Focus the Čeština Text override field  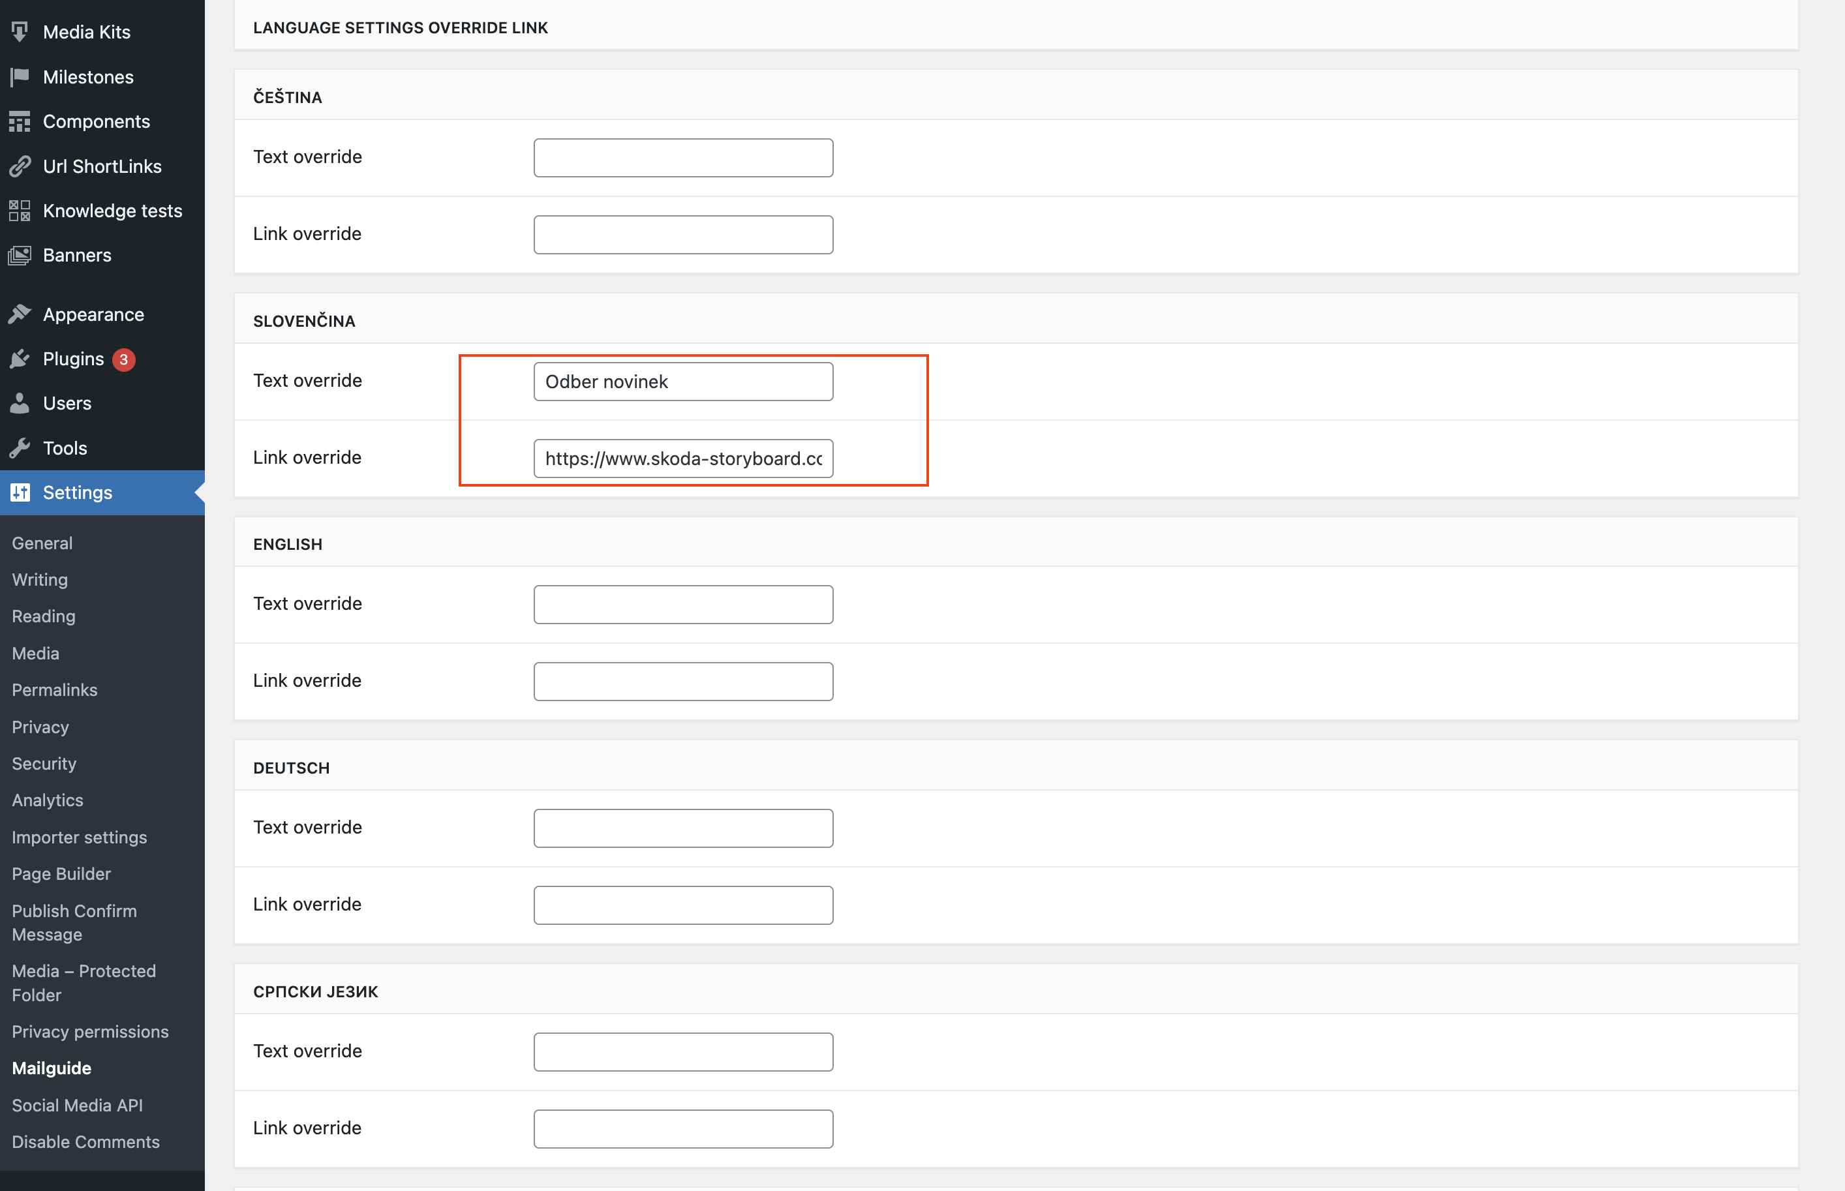tap(683, 158)
